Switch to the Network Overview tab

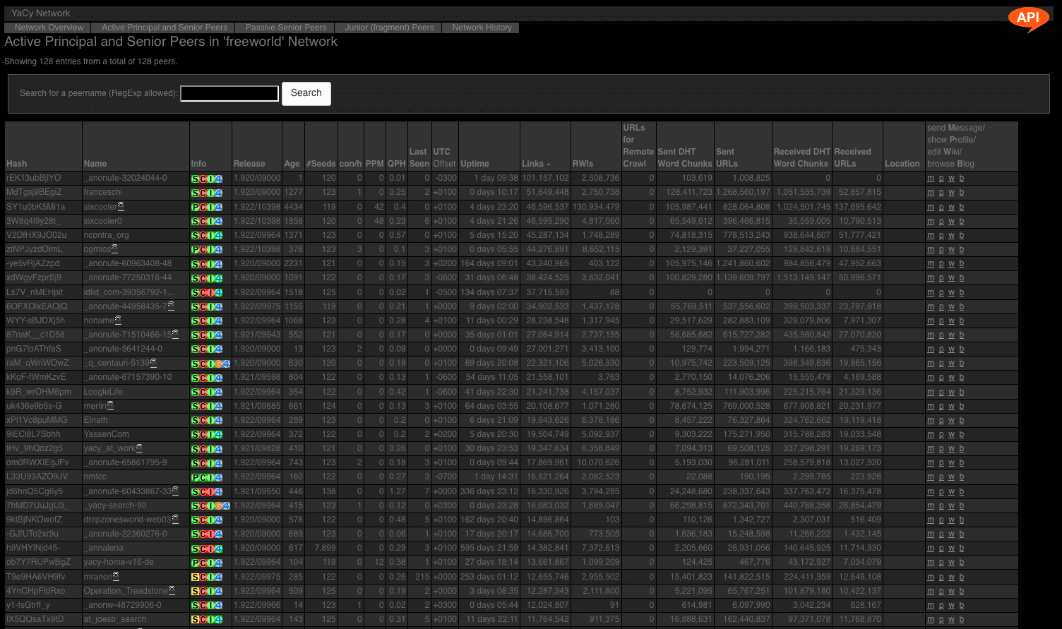(x=49, y=28)
